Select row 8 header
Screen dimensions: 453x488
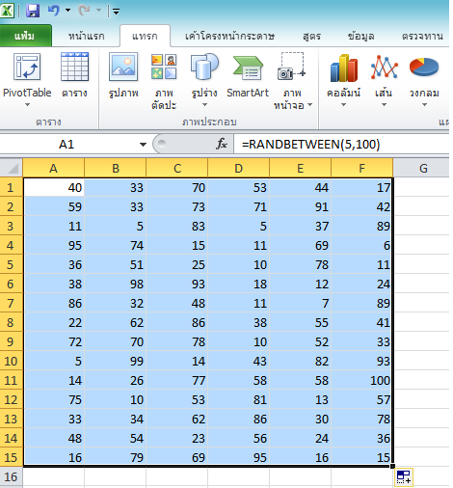click(11, 322)
